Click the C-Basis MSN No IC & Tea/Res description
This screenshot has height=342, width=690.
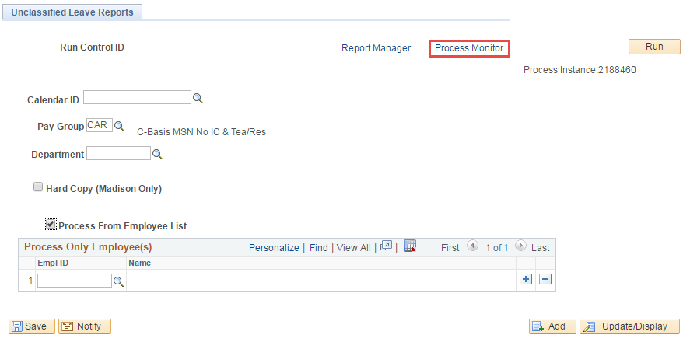point(201,132)
